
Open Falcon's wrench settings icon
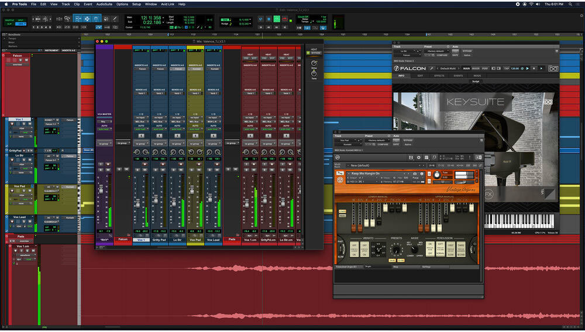[431, 68]
